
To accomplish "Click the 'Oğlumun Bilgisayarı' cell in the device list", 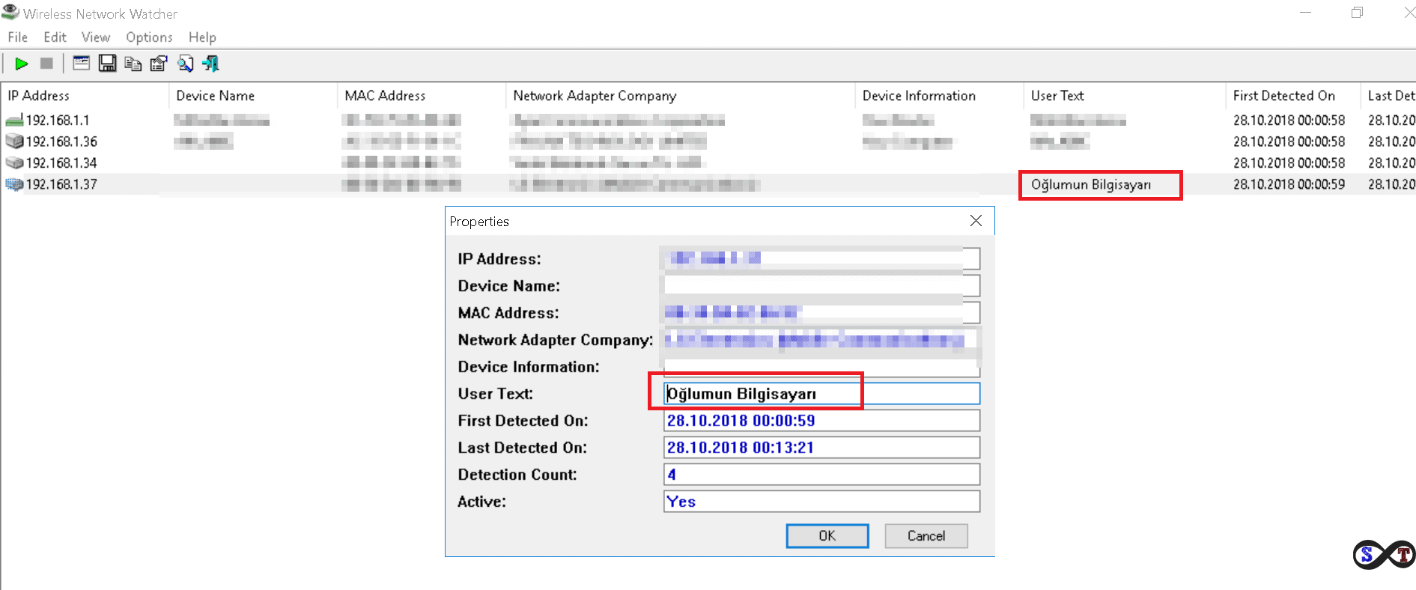I will 1091,185.
